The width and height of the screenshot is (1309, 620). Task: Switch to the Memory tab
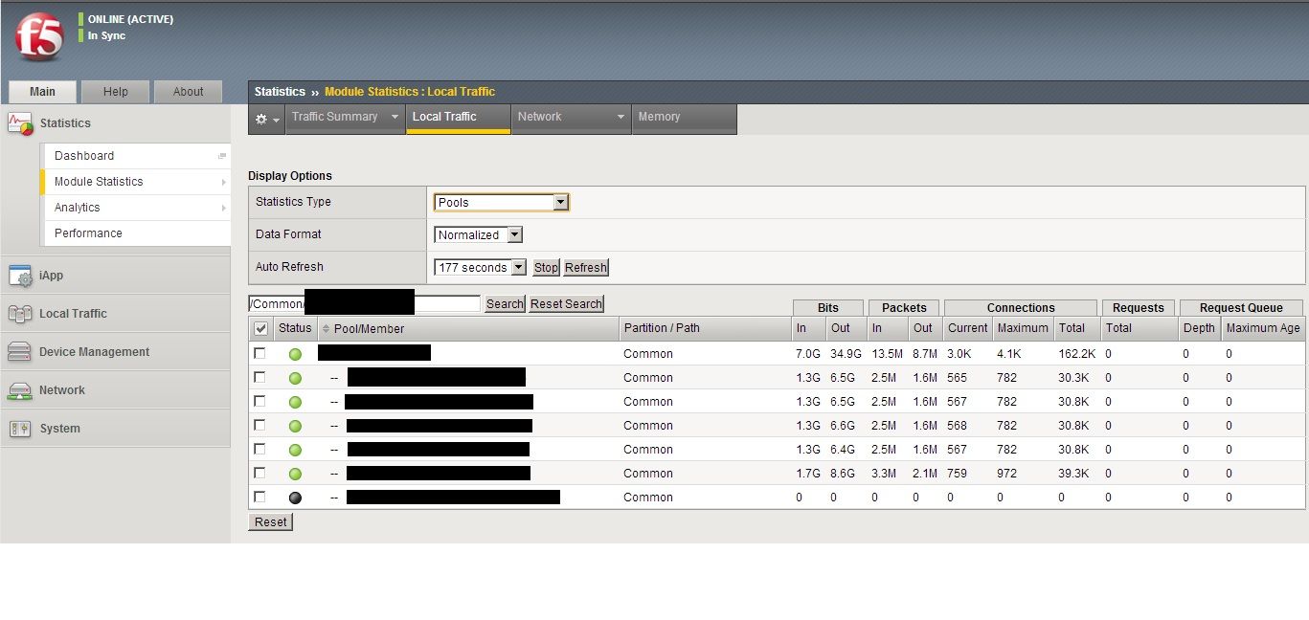pyautogui.click(x=660, y=117)
